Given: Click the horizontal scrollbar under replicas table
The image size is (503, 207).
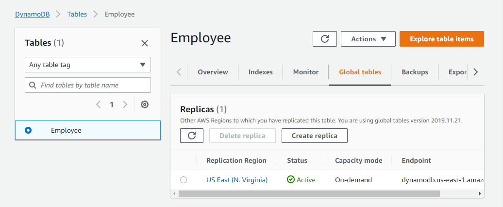Looking at the screenshot, I should click(309, 193).
